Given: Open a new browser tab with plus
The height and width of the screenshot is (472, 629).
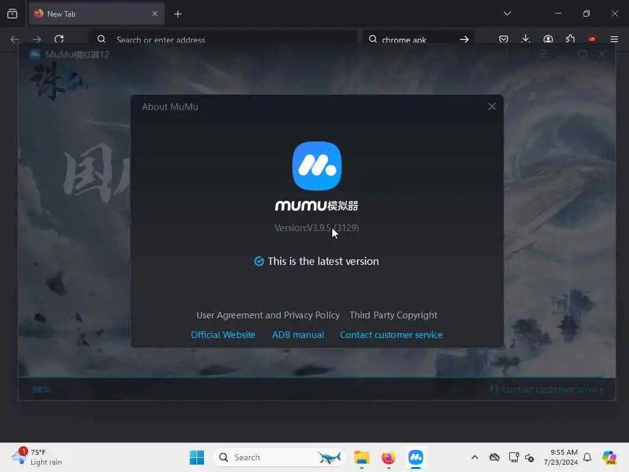Looking at the screenshot, I should click(178, 14).
